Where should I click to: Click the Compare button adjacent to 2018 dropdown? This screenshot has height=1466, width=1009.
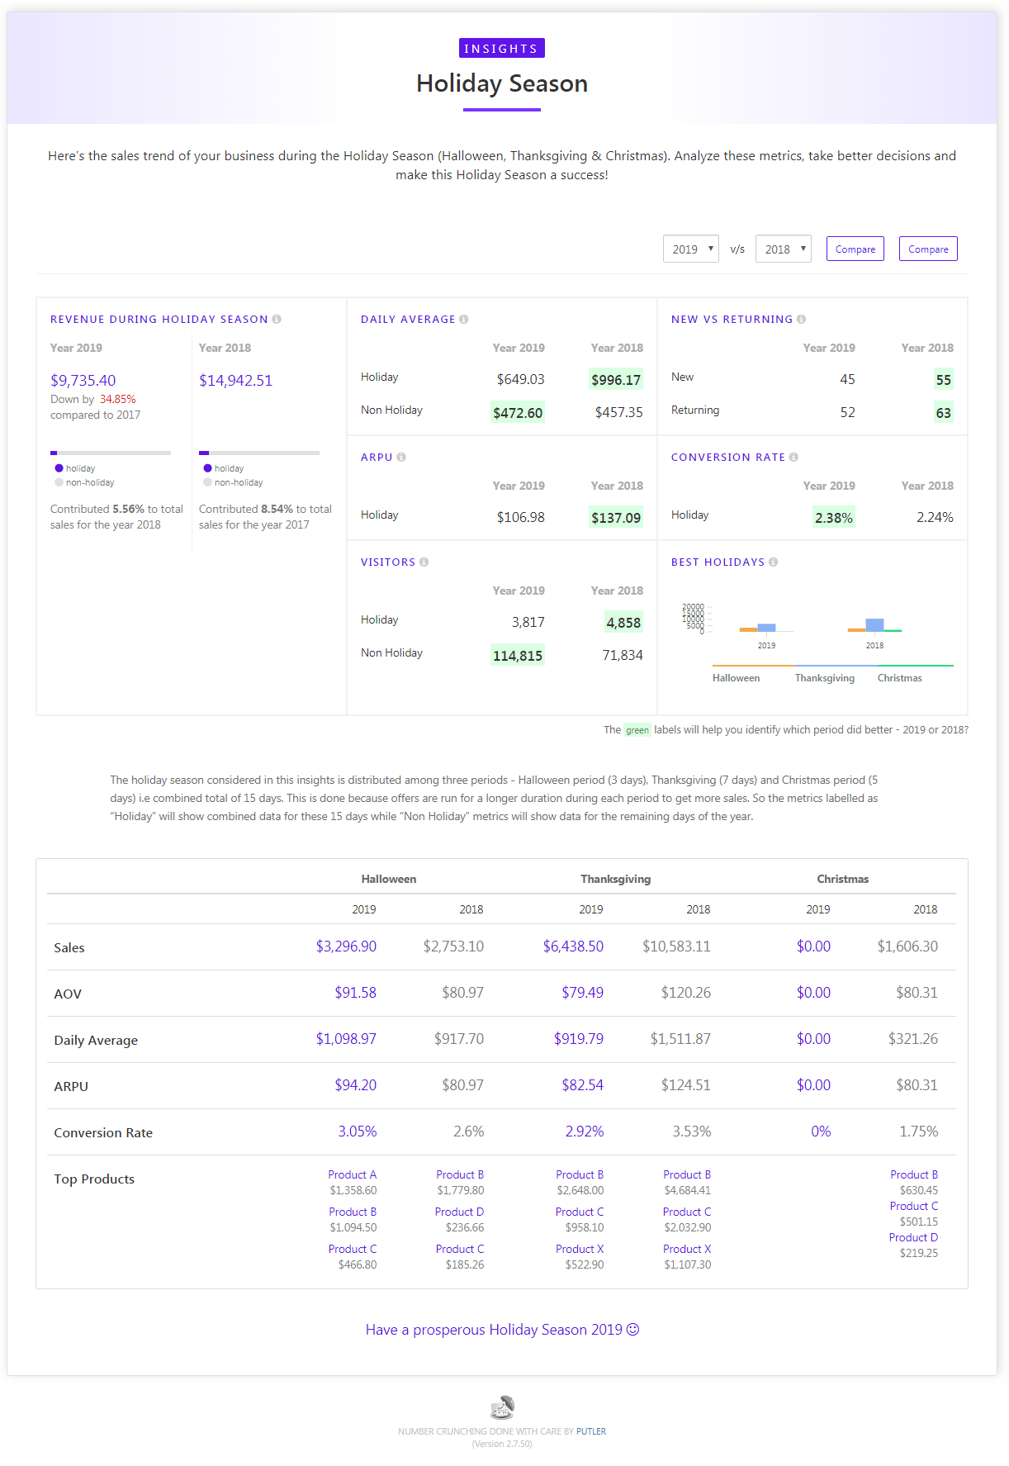(855, 249)
